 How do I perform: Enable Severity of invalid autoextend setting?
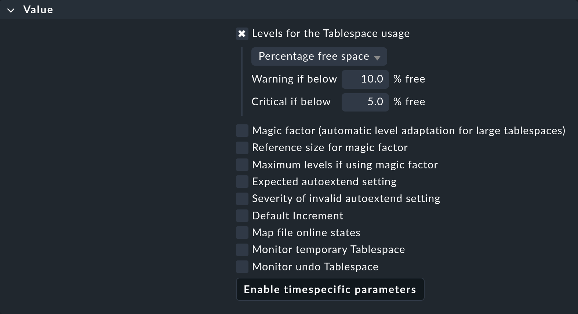tap(242, 198)
